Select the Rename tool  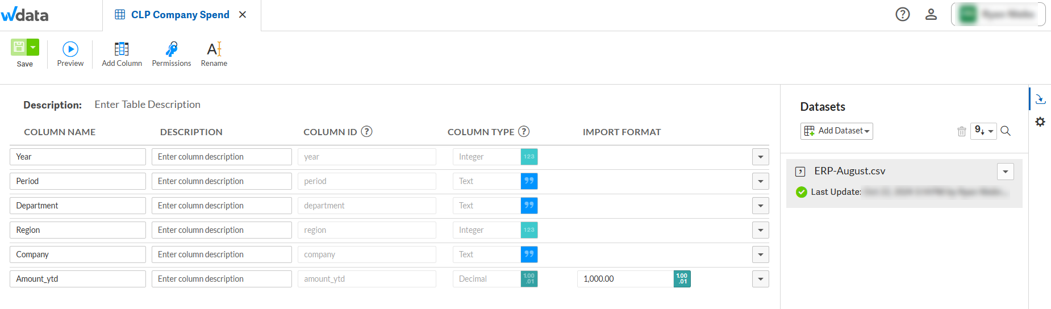click(214, 49)
